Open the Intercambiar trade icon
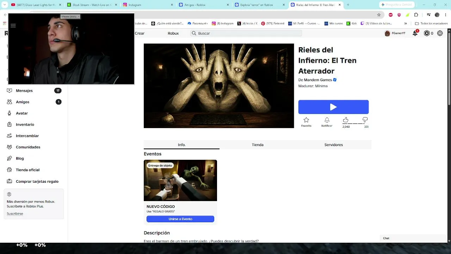Screen dimensions: 451x254 [x=9, y=136]
